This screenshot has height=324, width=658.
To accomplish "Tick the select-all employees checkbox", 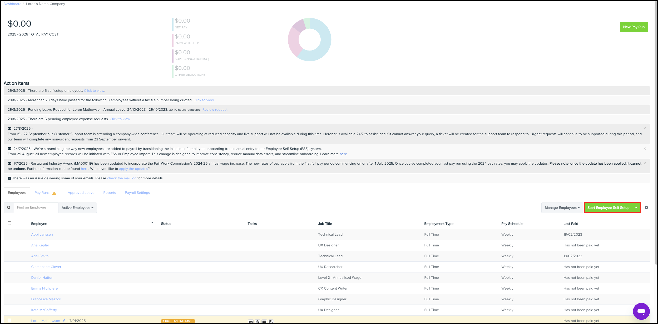I will point(9,223).
